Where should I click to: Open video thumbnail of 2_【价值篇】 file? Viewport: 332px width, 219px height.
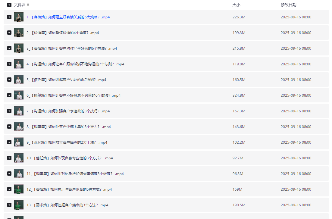pos(19,33)
